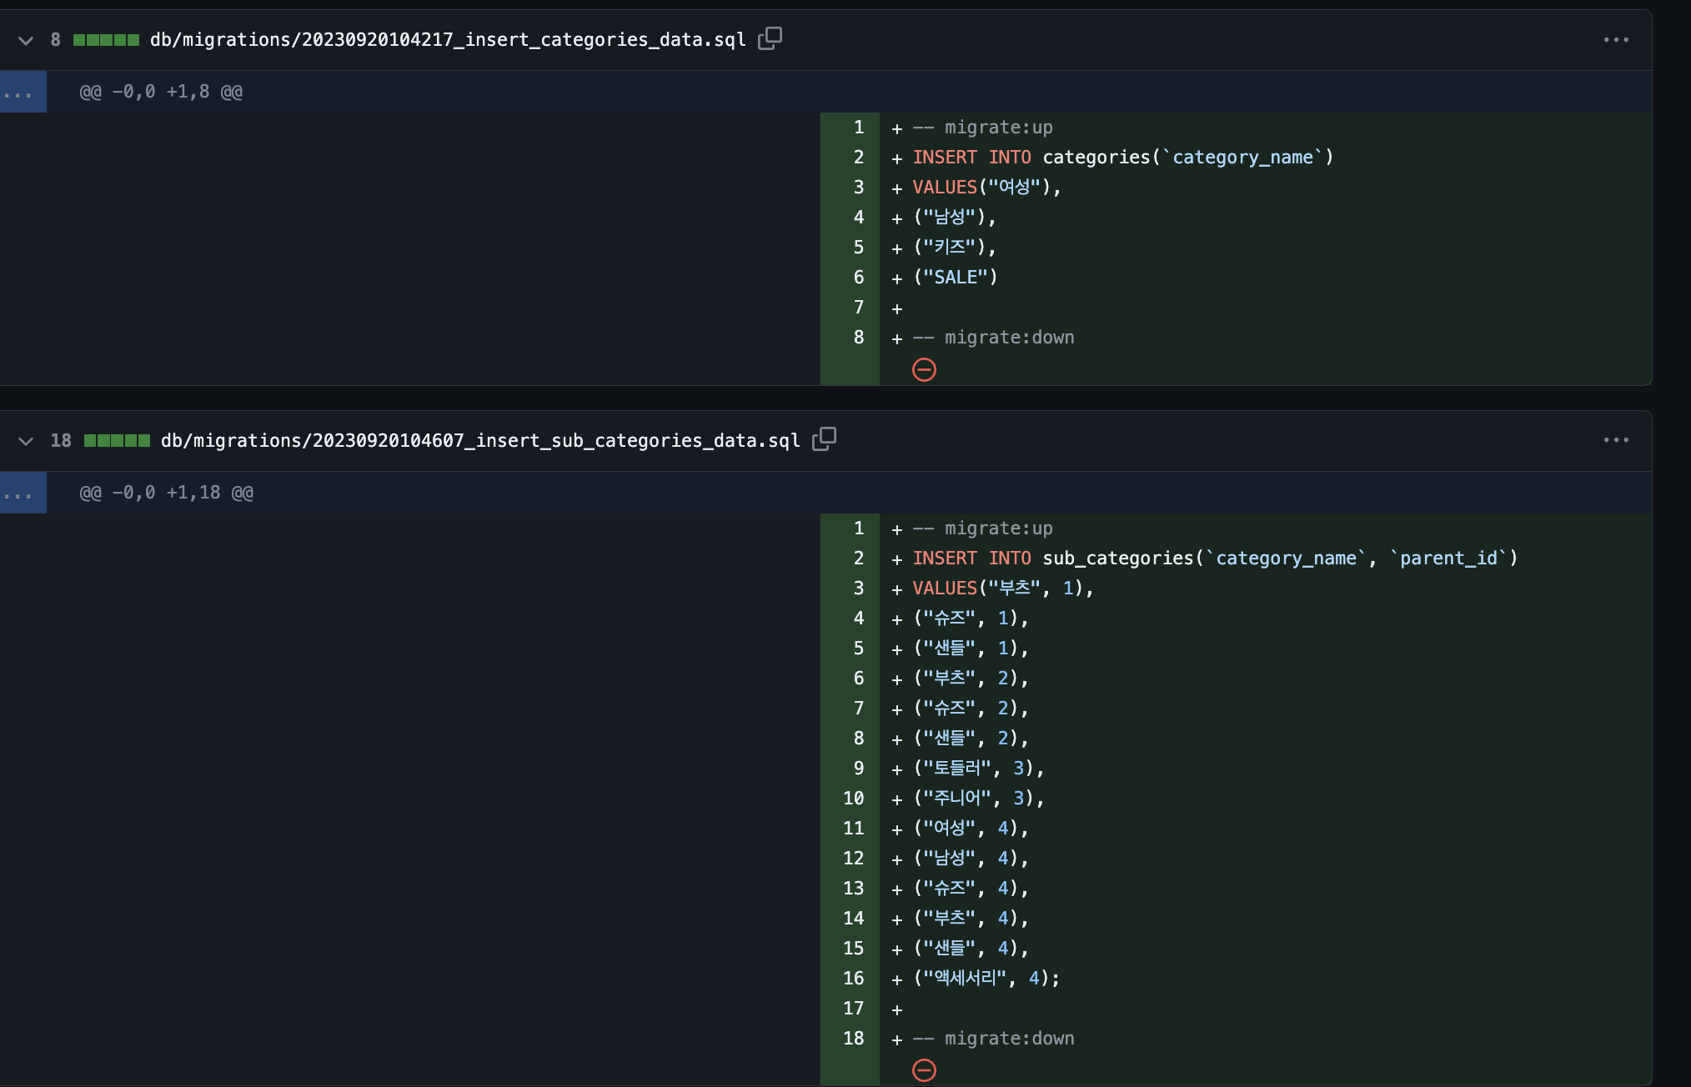Screen dimensions: 1691x1087
Task: Open options menu for insert_categories_data.sql
Action: (1615, 40)
